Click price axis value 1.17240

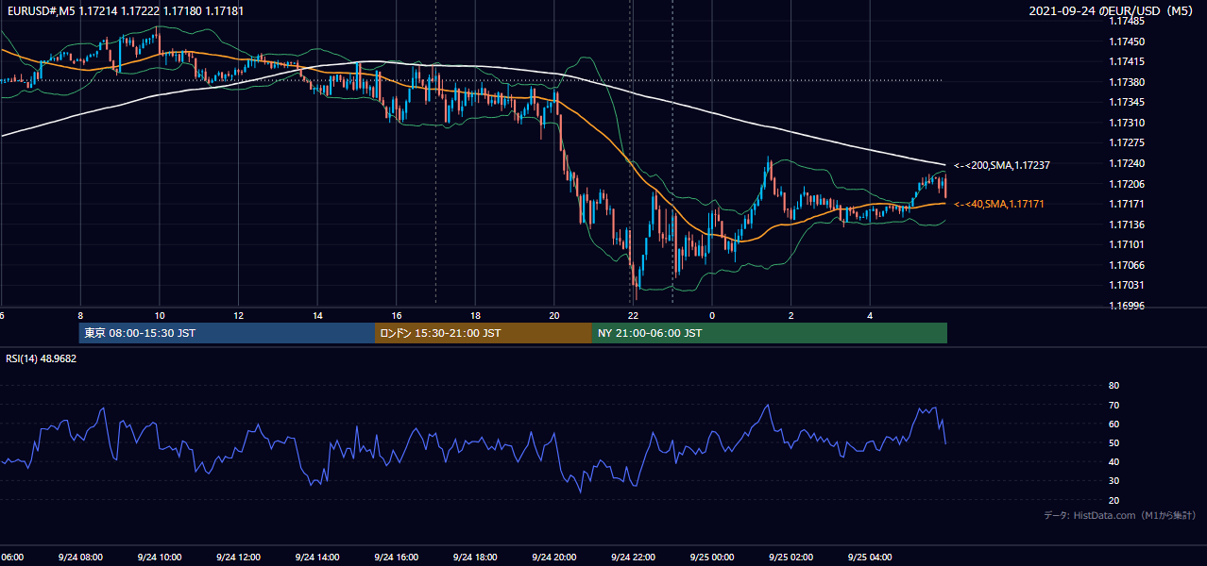[1126, 163]
